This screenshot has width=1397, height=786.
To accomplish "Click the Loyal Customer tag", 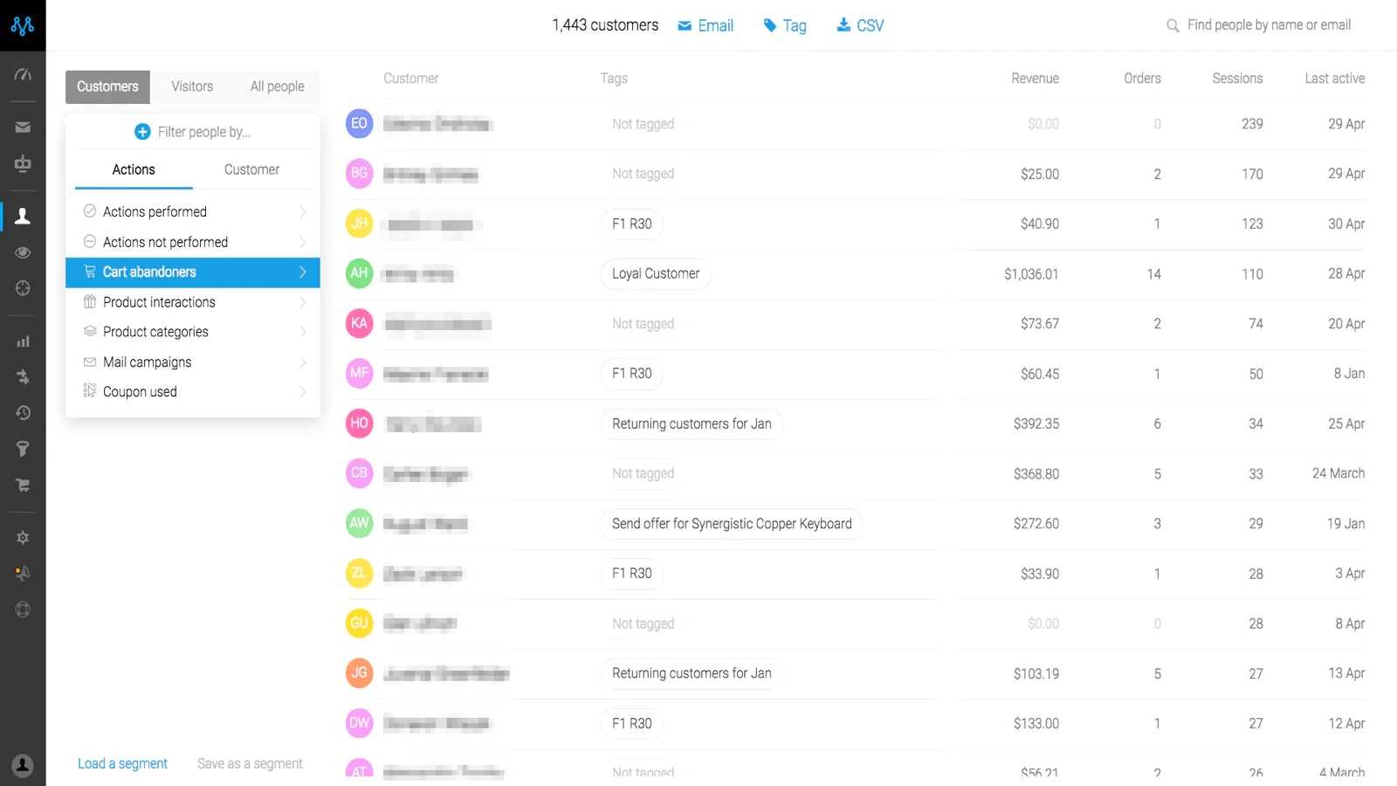I will (656, 273).
